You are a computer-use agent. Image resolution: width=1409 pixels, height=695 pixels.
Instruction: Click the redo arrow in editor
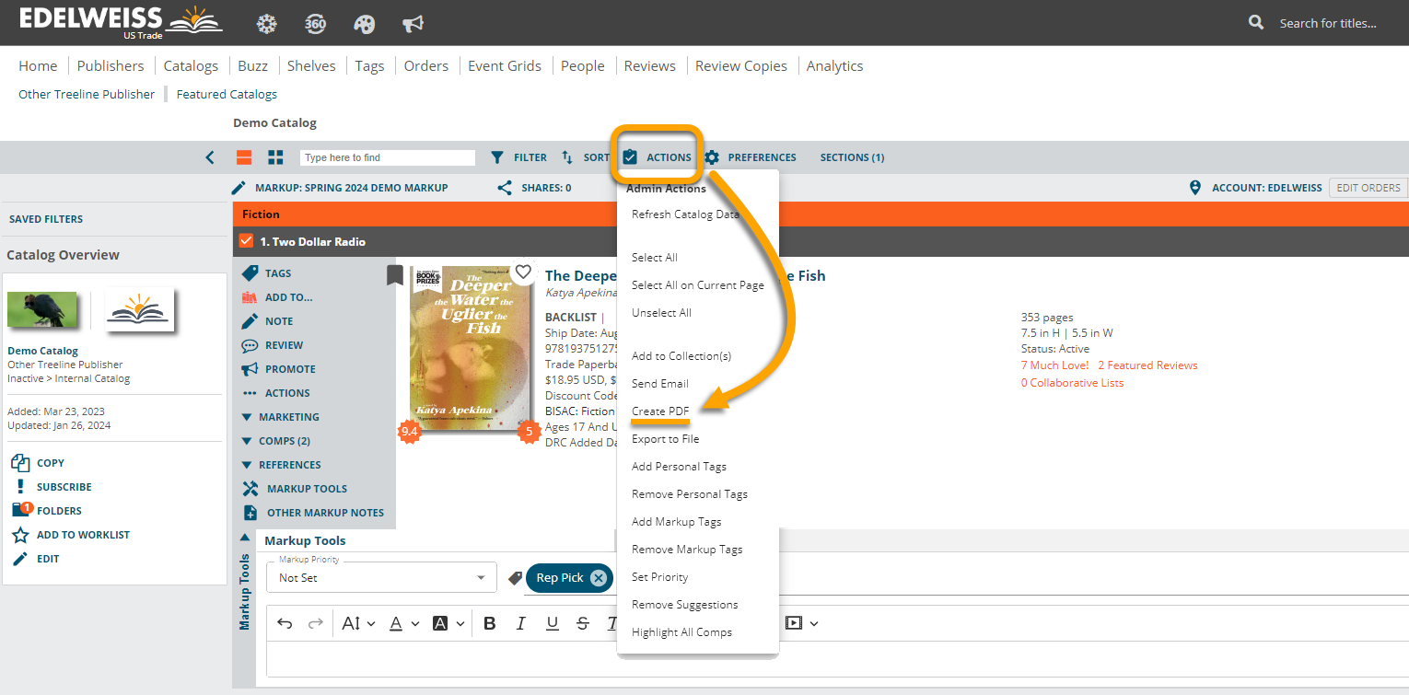coord(316,623)
